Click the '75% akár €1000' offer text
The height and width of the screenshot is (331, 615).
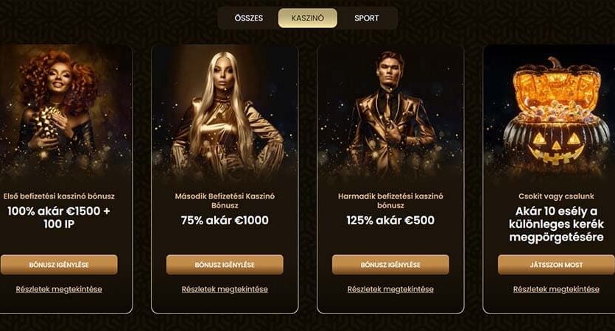225,220
